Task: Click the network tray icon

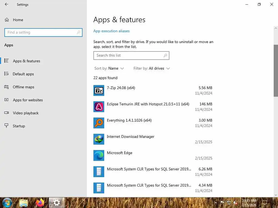Action: (229, 203)
